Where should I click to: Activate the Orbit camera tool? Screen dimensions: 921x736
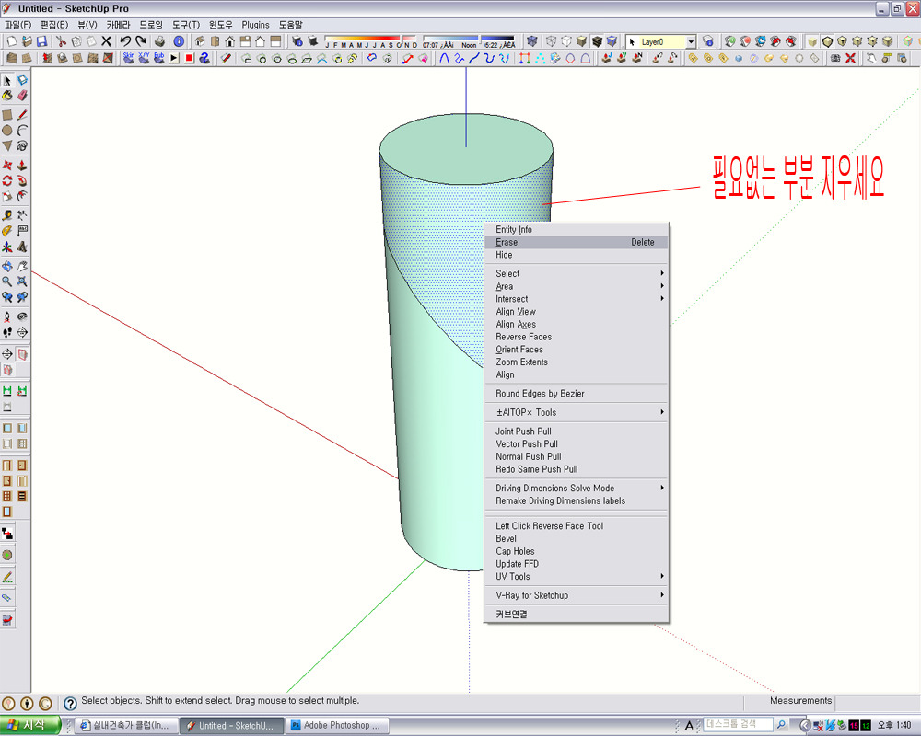tap(7, 266)
